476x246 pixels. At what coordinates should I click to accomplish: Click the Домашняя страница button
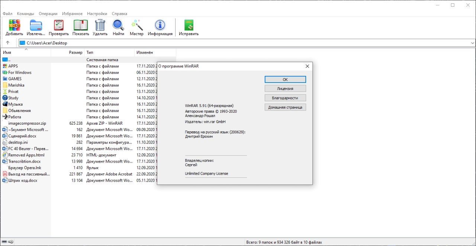pos(285,107)
